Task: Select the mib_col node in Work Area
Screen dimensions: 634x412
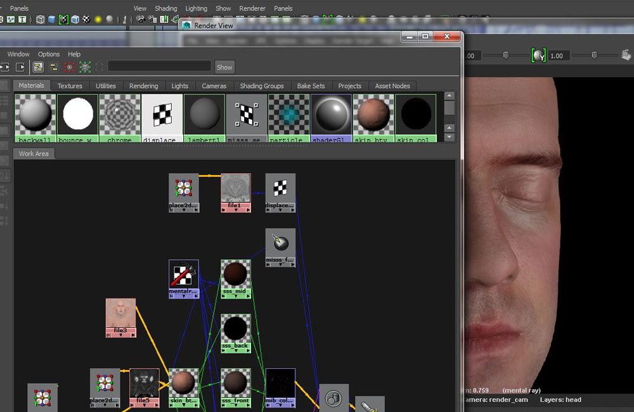Action: click(280, 388)
